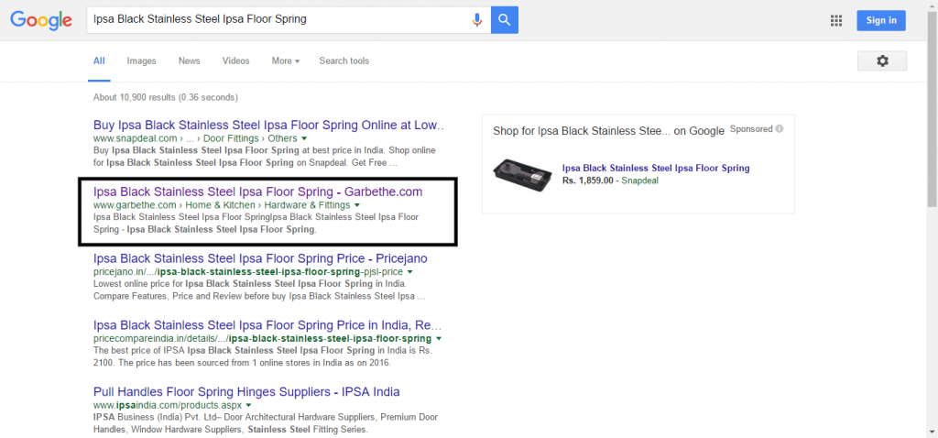Expand the More search categories dropdown
This screenshot has width=938, height=438.
click(285, 61)
